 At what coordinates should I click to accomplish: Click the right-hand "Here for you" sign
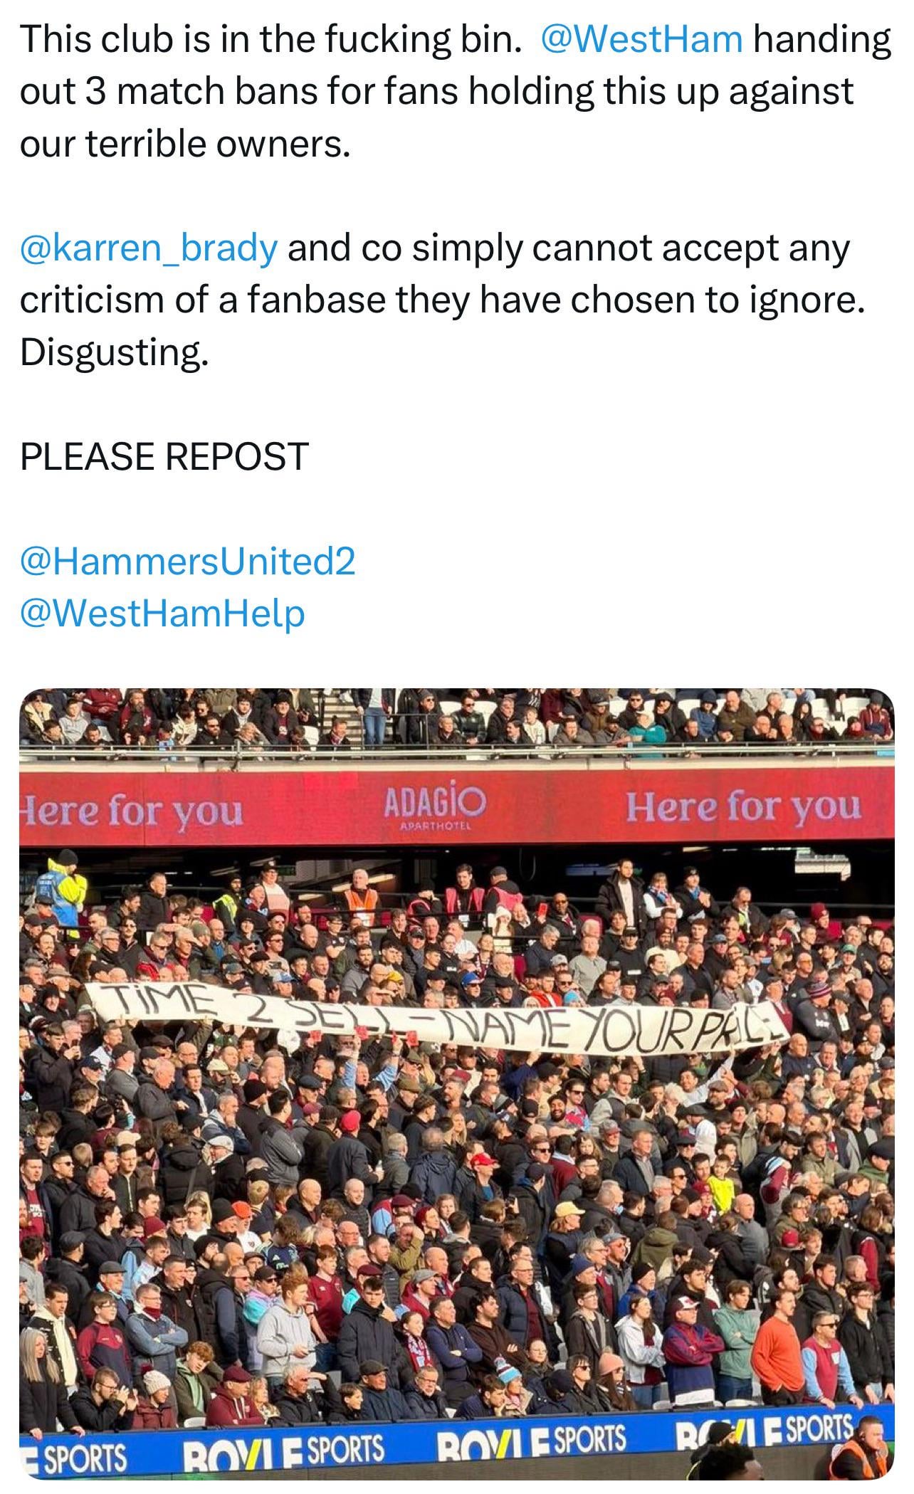pos(742,807)
